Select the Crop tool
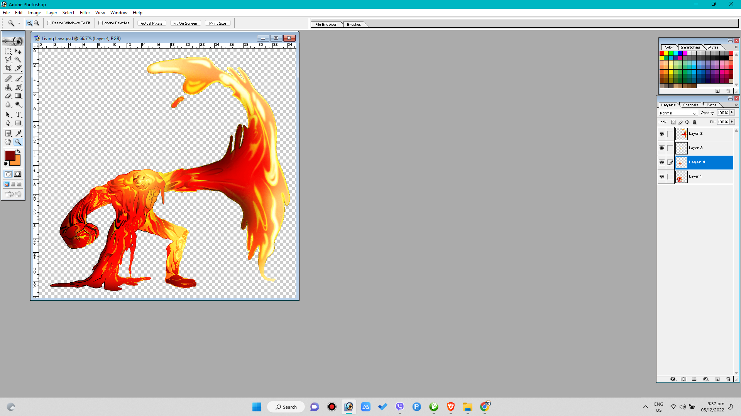 tap(8, 68)
